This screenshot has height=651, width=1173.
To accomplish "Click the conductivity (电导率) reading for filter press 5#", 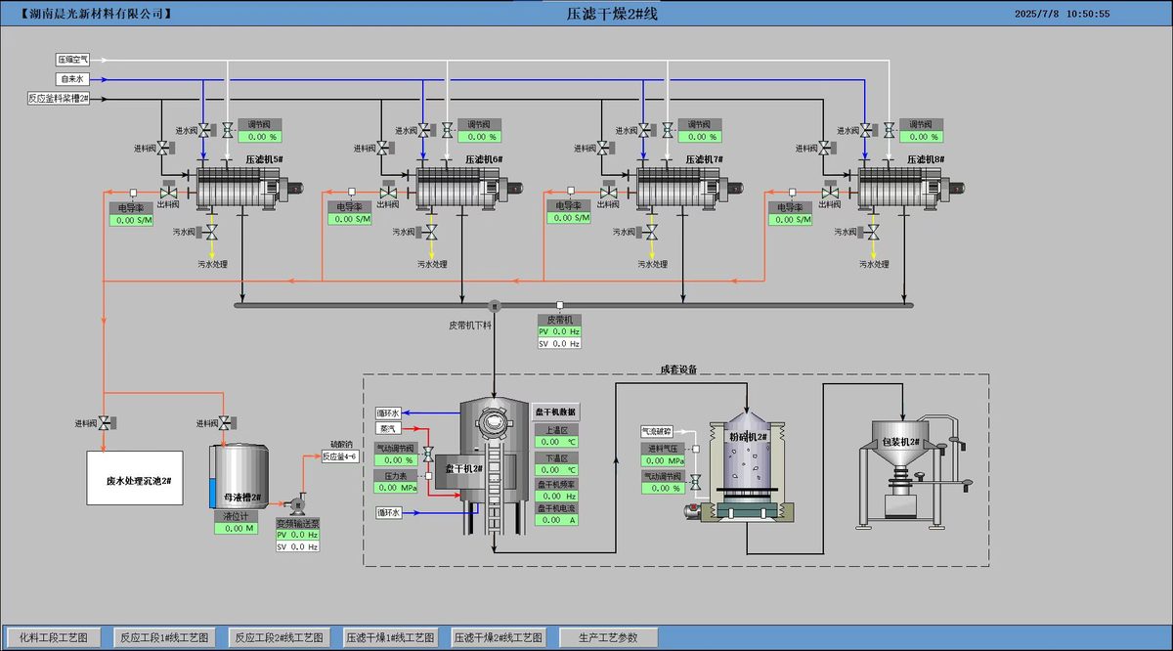I will point(131,220).
